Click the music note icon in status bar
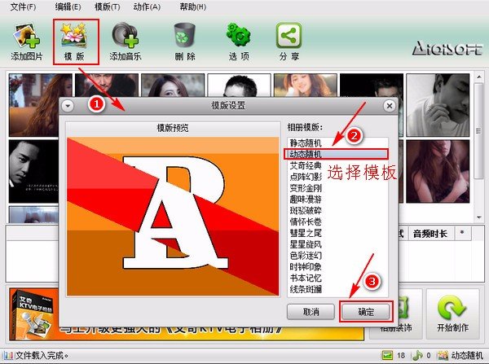The image size is (489, 364). pos(417,355)
